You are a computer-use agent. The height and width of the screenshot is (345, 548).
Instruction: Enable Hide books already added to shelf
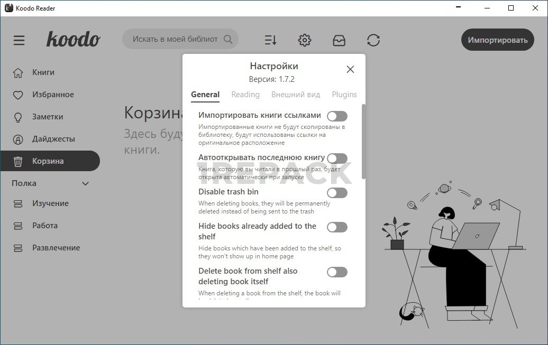[x=337, y=227]
